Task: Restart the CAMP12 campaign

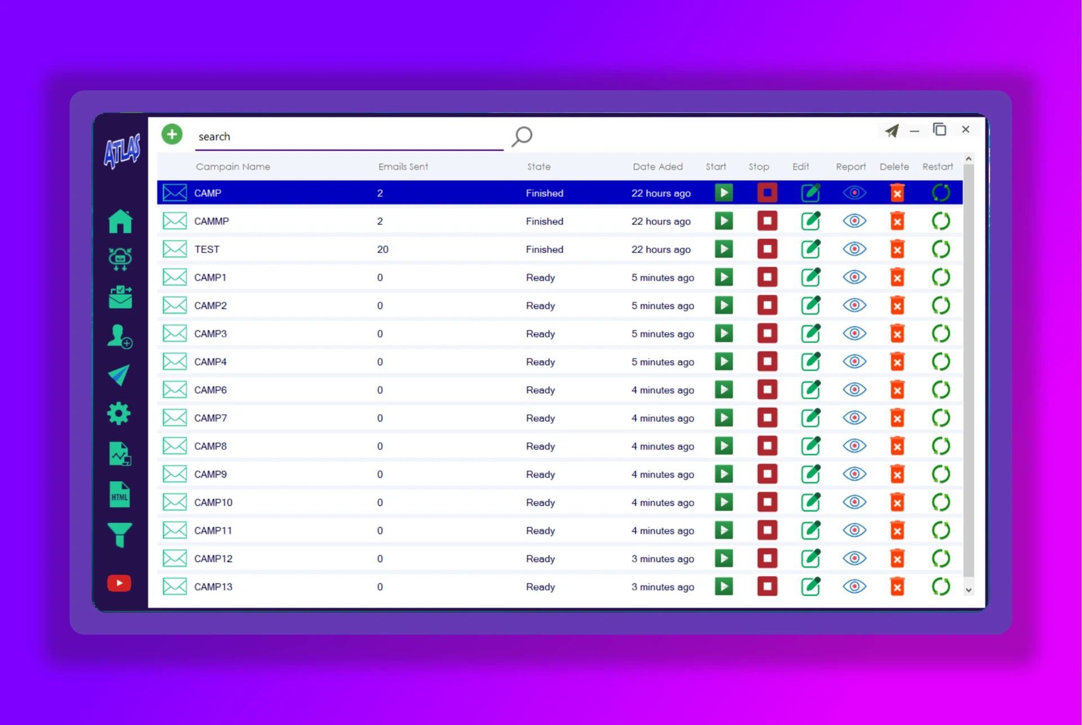Action: point(941,559)
